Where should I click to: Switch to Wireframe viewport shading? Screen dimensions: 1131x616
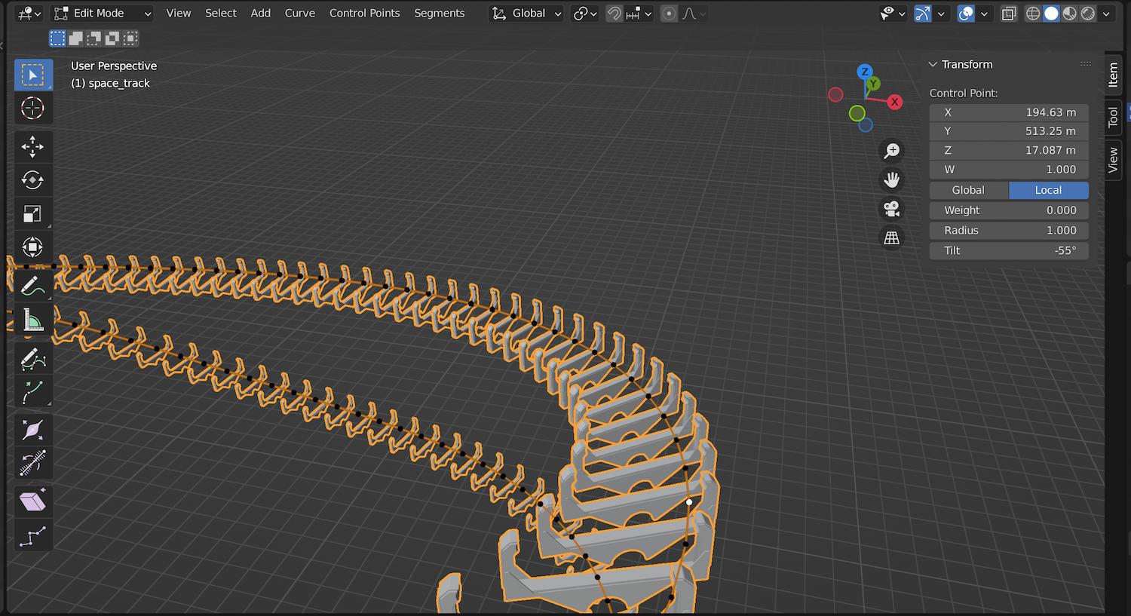[1033, 14]
